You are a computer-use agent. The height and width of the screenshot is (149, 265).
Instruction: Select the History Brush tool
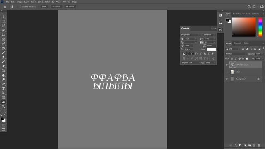pyautogui.click(x=3, y=62)
